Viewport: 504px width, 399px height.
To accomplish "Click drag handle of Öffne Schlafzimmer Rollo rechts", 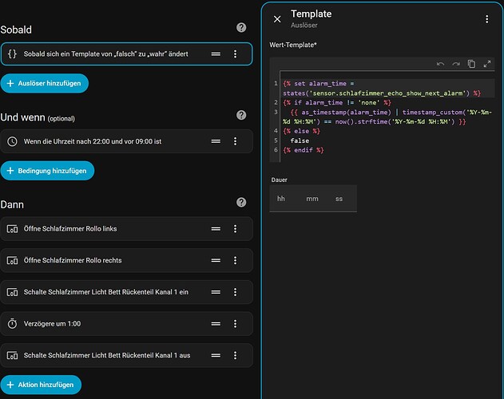I will point(216,260).
